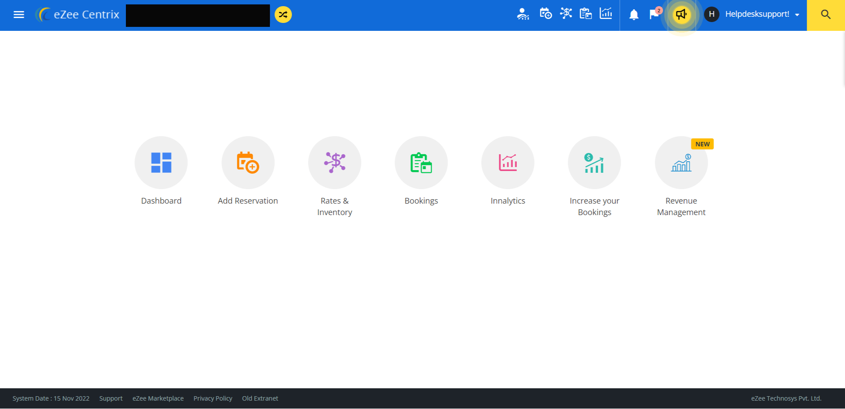Open the Dashboard tile
Screen dimensions: 845x409
(x=161, y=163)
